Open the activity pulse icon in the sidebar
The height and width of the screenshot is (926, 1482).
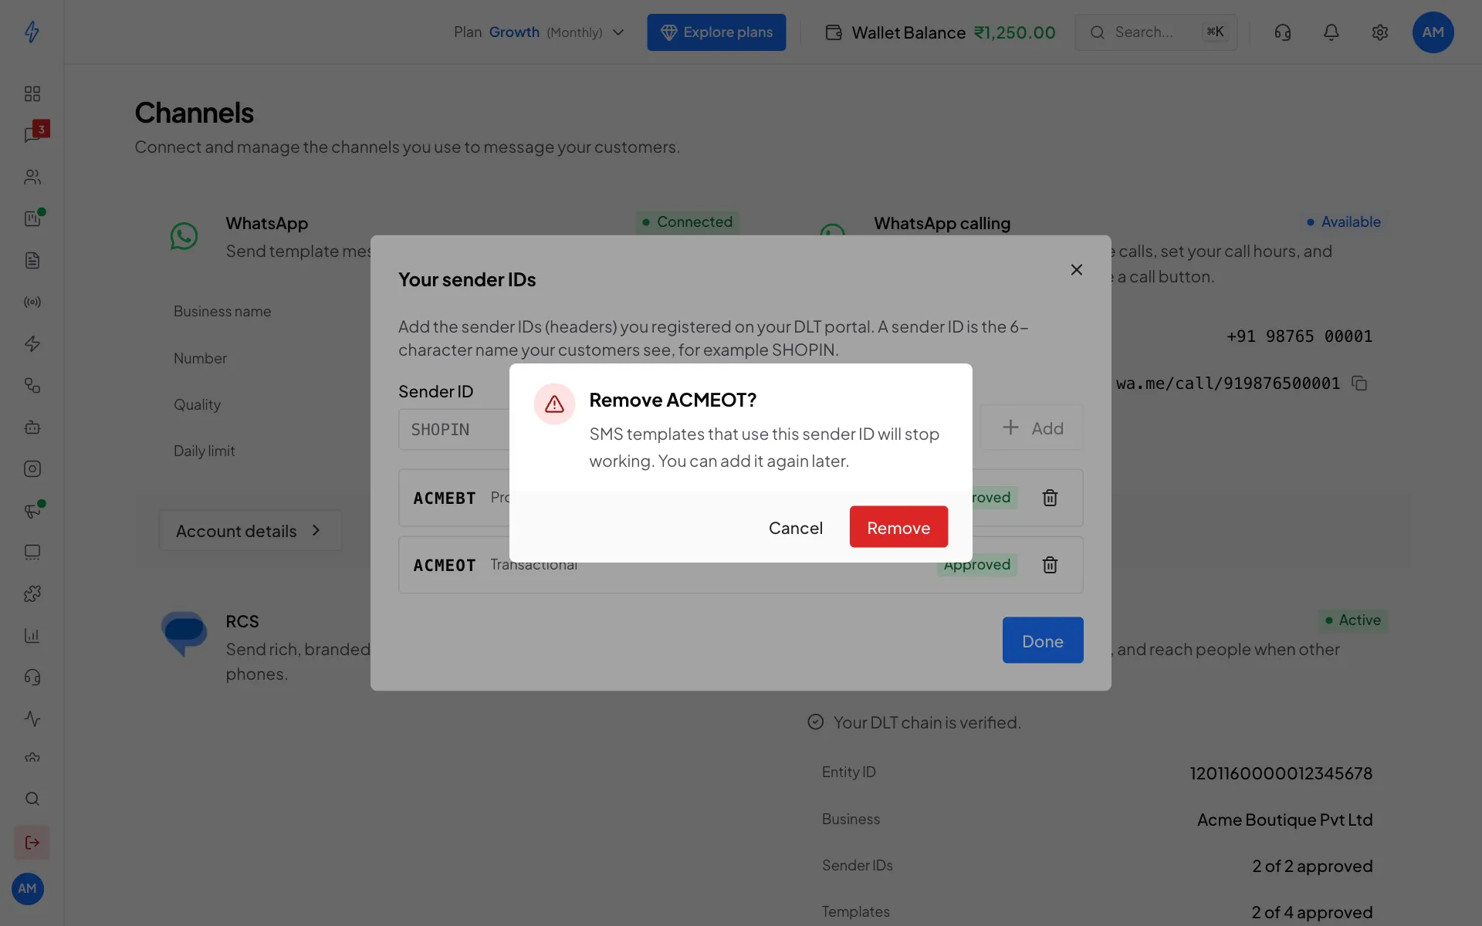32,718
